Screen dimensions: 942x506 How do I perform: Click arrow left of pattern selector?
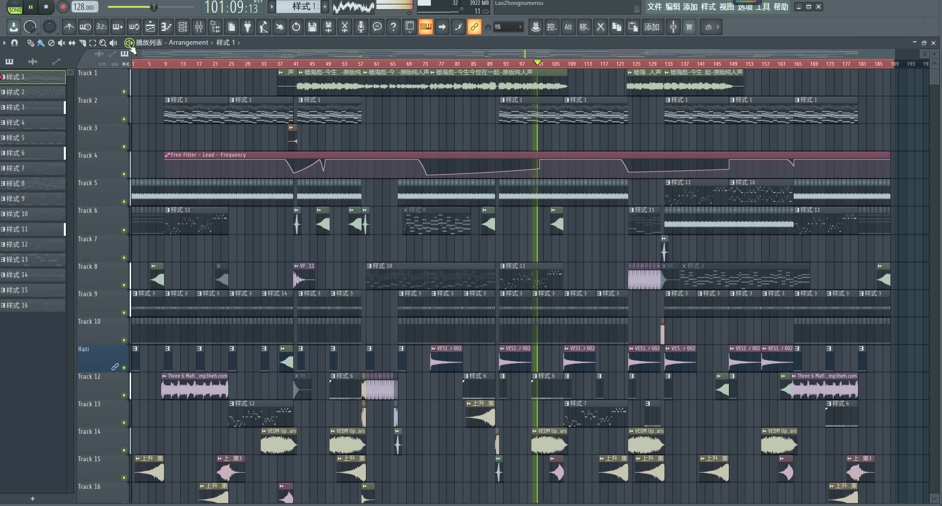(x=272, y=7)
